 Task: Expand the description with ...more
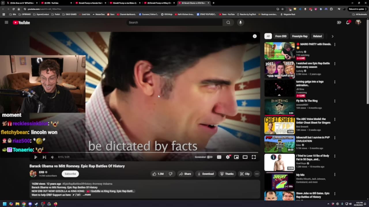pos(87,195)
